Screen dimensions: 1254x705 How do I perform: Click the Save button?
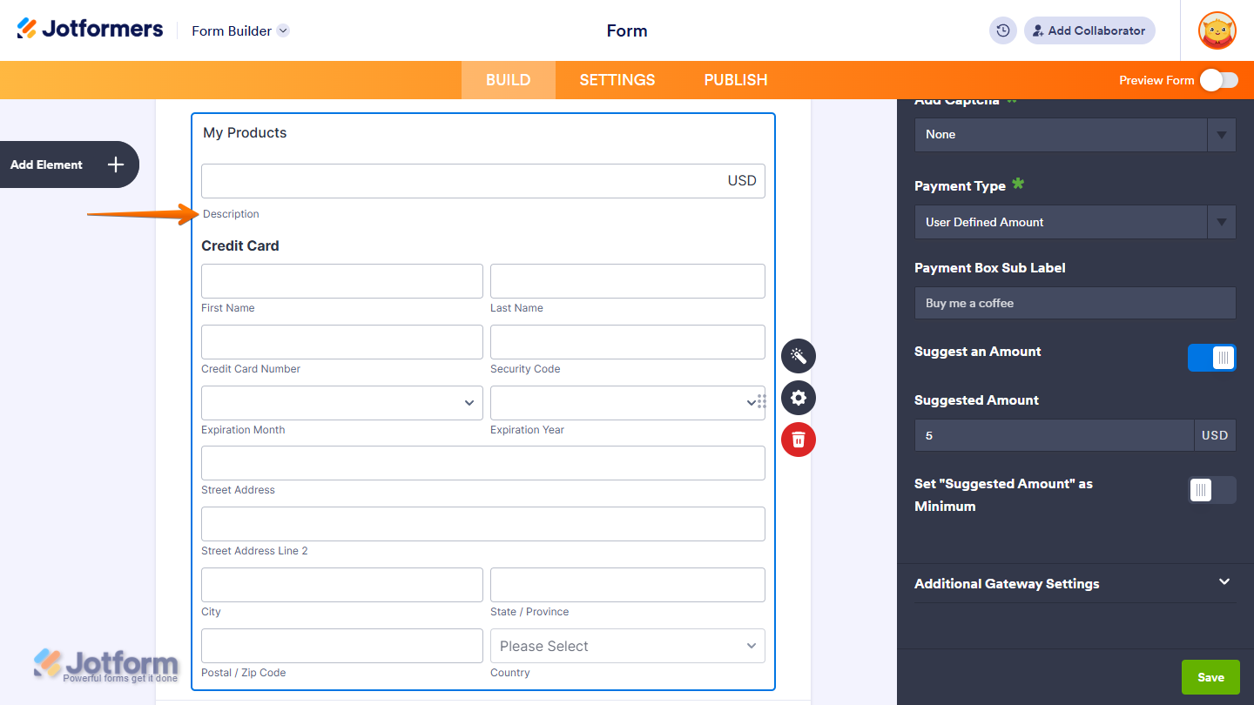pos(1210,676)
